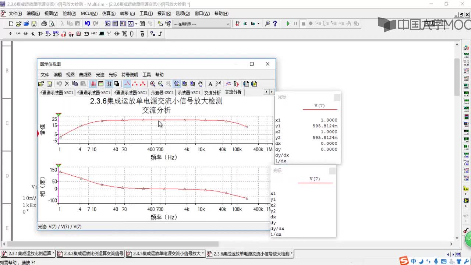Click the delete X icon in Grapher toolbar

67,84
